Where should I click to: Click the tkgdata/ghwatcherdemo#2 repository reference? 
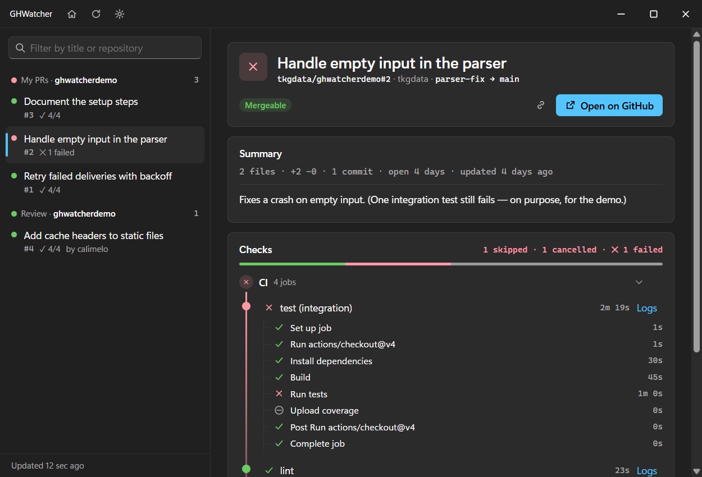[334, 79]
